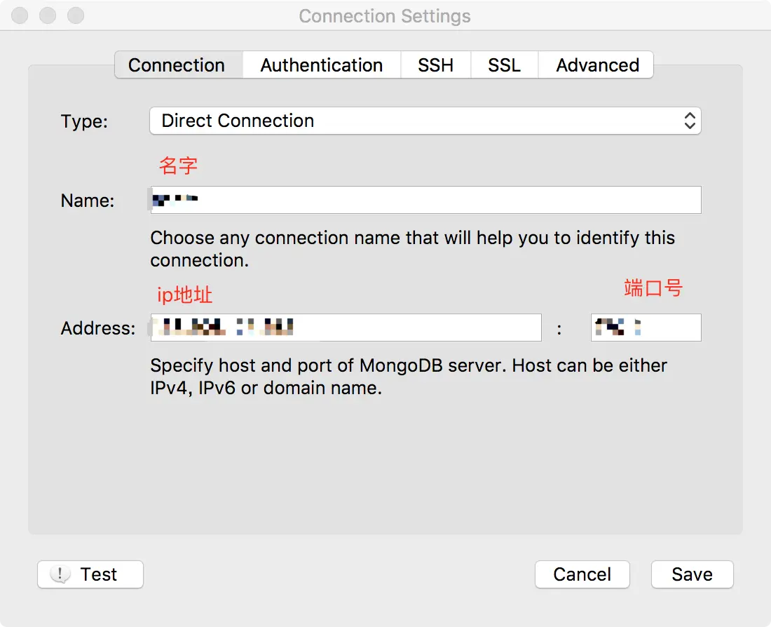771x627 pixels.
Task: Cancel the connection settings dialog
Action: (x=582, y=574)
